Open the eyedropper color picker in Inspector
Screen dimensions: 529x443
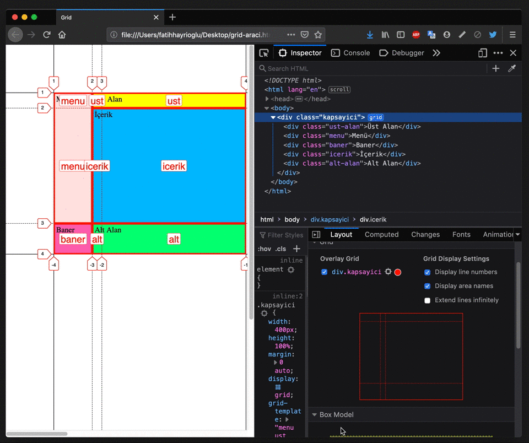pyautogui.click(x=511, y=68)
